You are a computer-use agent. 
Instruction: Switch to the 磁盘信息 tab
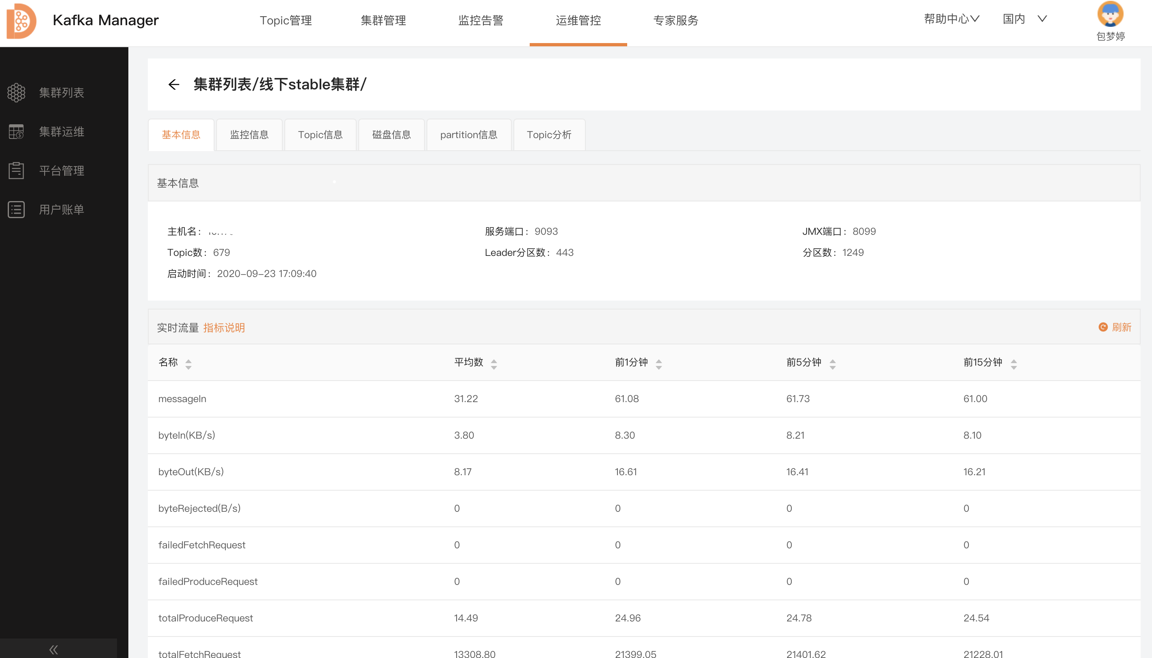point(392,134)
